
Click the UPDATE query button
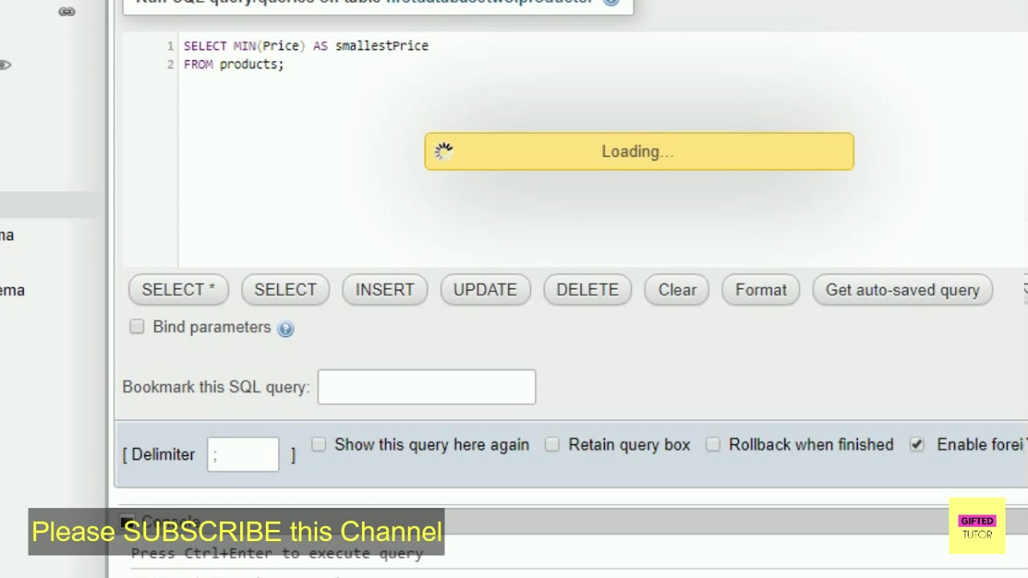click(x=485, y=290)
